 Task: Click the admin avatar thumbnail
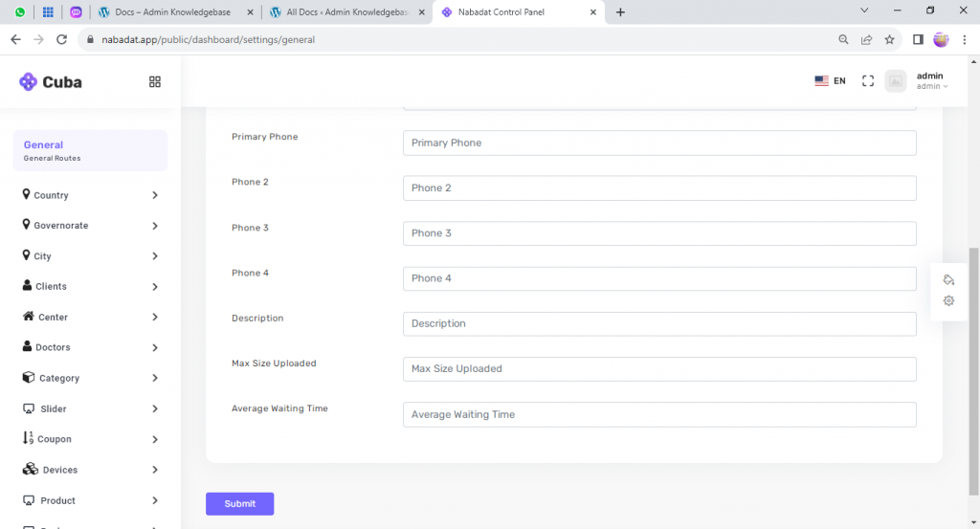pyautogui.click(x=896, y=81)
